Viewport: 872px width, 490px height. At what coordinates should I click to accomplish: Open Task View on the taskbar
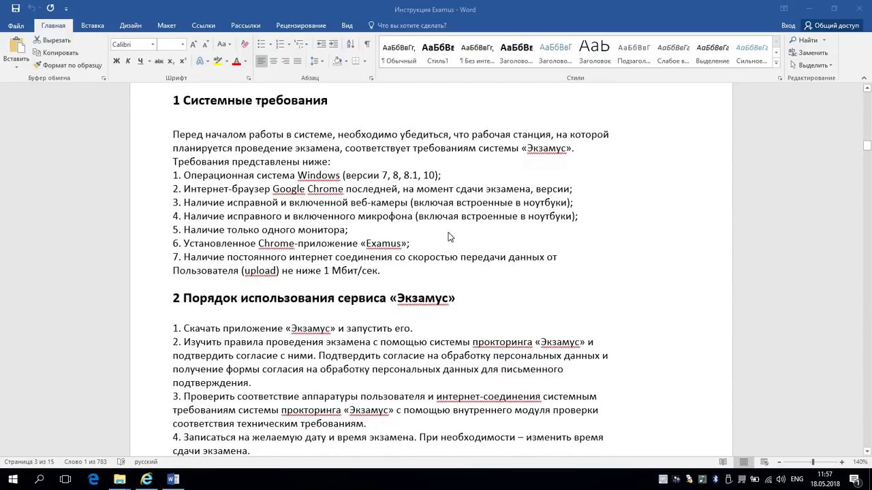click(x=65, y=479)
